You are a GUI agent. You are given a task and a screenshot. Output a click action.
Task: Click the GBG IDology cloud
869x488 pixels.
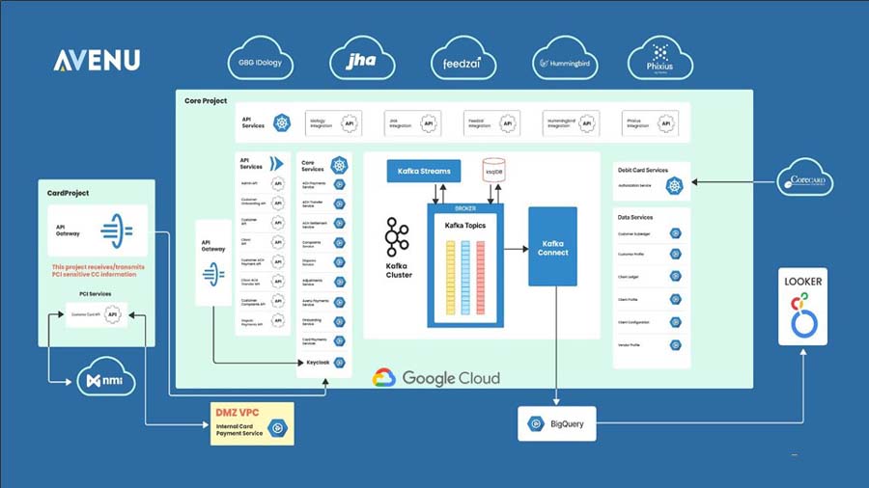point(261,59)
